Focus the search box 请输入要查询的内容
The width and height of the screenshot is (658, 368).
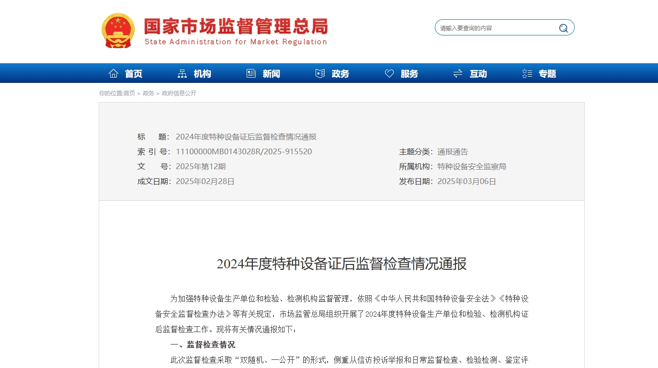pyautogui.click(x=496, y=28)
